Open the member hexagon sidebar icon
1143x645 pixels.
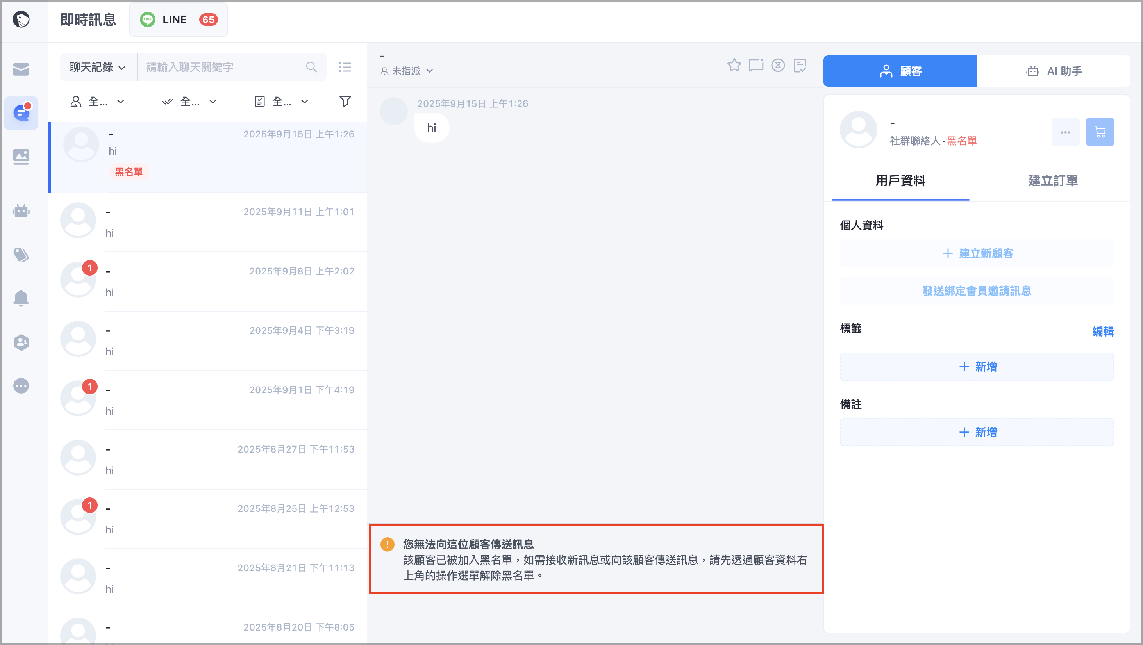coord(21,342)
